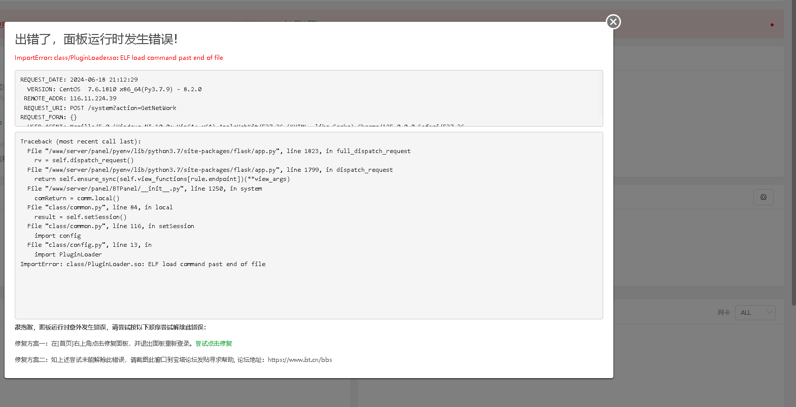Click the red ImportError message line

pyautogui.click(x=119, y=58)
